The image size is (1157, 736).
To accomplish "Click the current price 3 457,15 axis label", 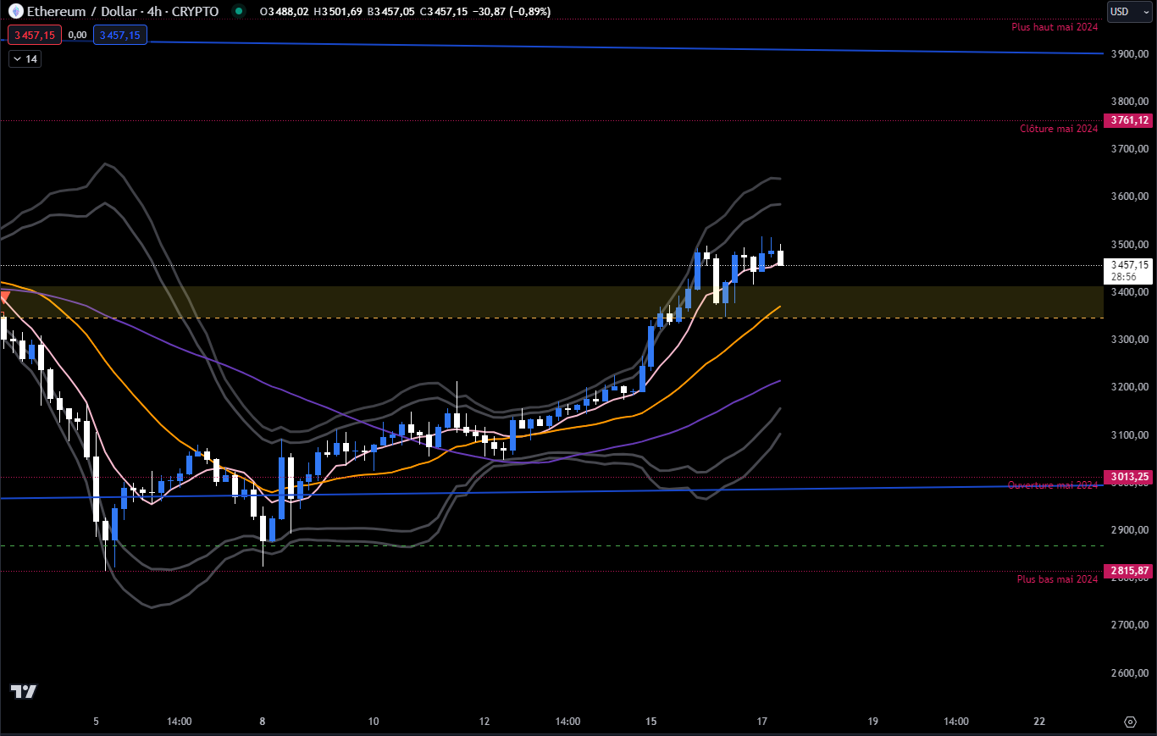I will click(1129, 265).
